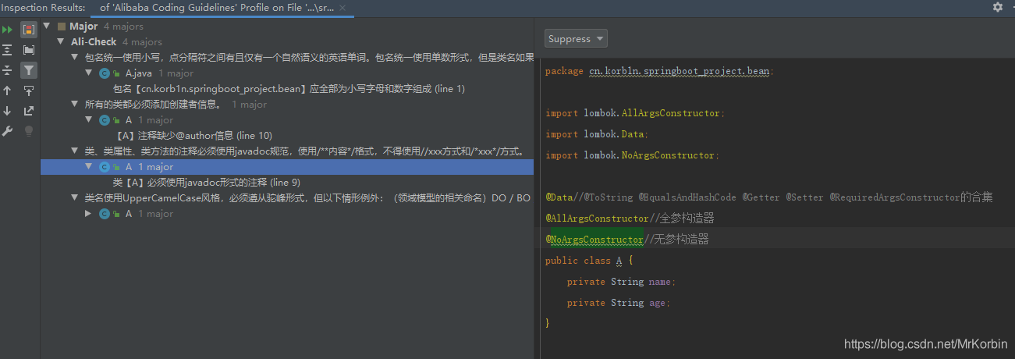
Task: Toggle the Filter resolved items funnel icon
Action: point(29,70)
